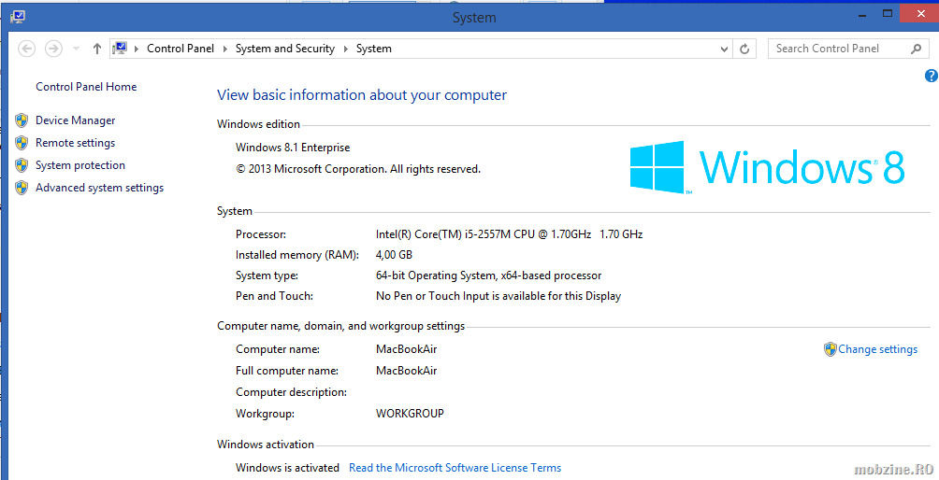Refresh the System page
Image resolution: width=939 pixels, height=480 pixels.
(x=744, y=49)
